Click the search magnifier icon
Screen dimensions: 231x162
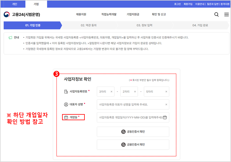(216, 15)
